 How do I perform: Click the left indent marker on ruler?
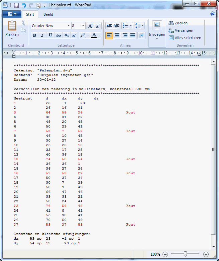[x=14, y=54]
